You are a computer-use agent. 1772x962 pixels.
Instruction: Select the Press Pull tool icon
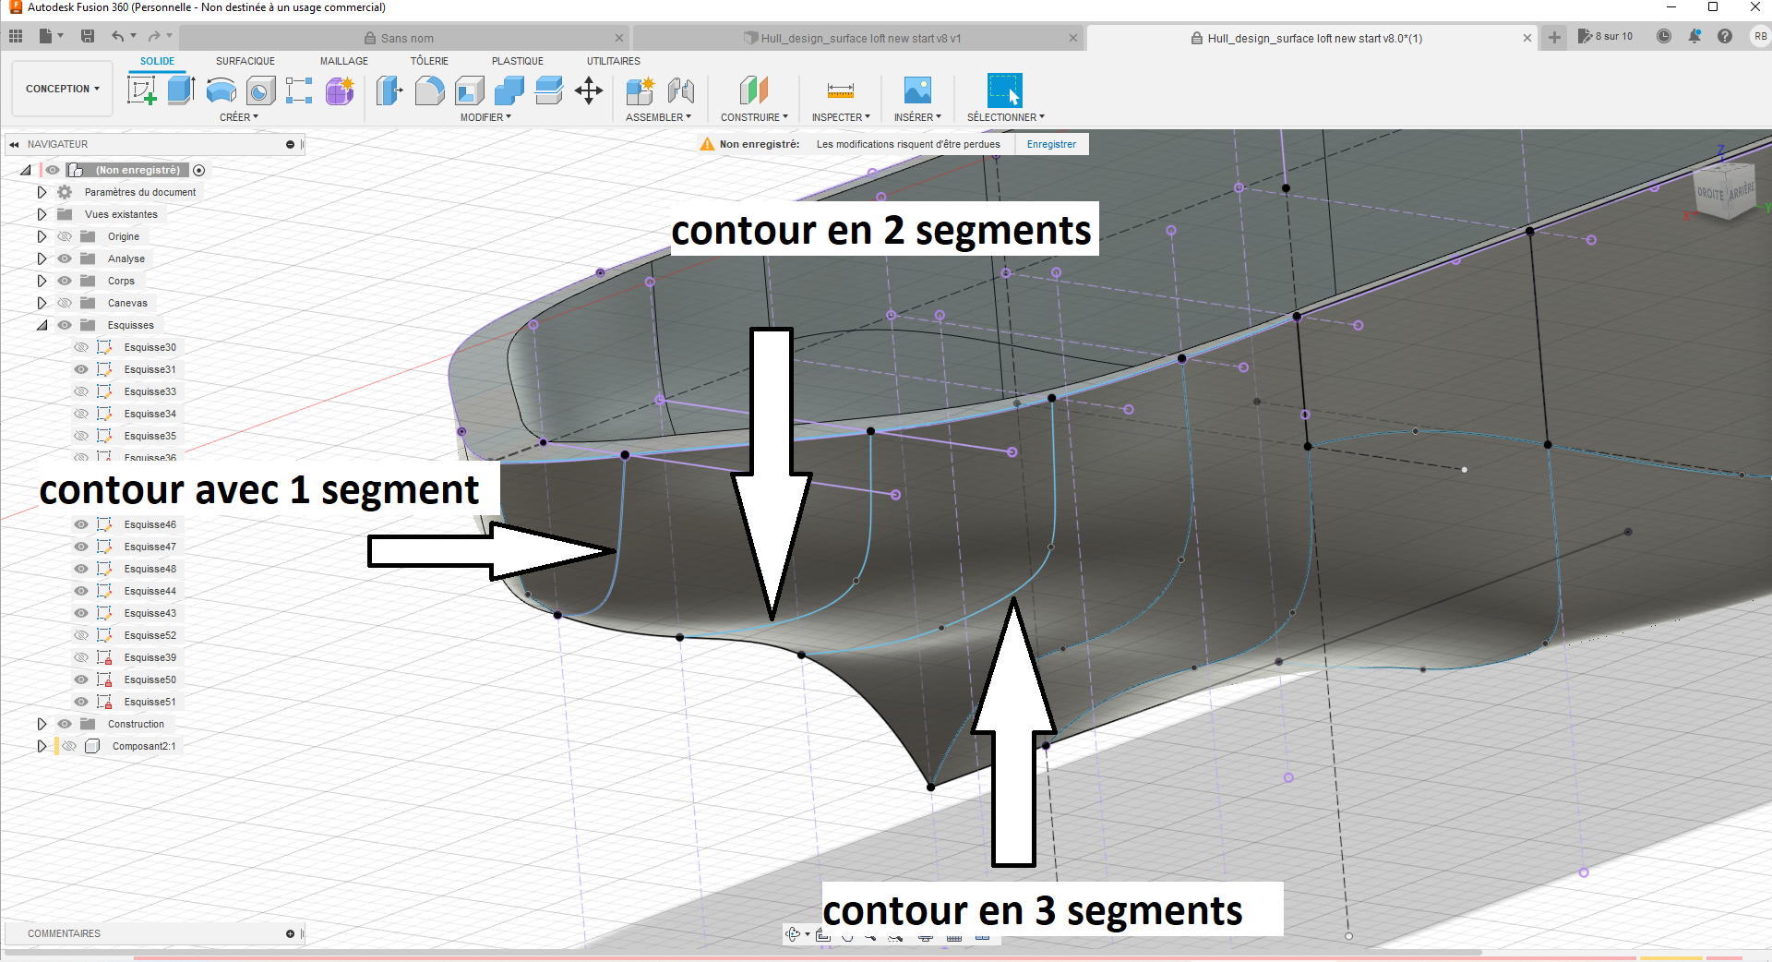pos(389,90)
